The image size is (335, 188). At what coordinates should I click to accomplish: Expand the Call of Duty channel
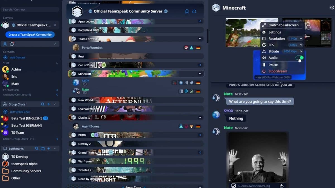(x=200, y=65)
